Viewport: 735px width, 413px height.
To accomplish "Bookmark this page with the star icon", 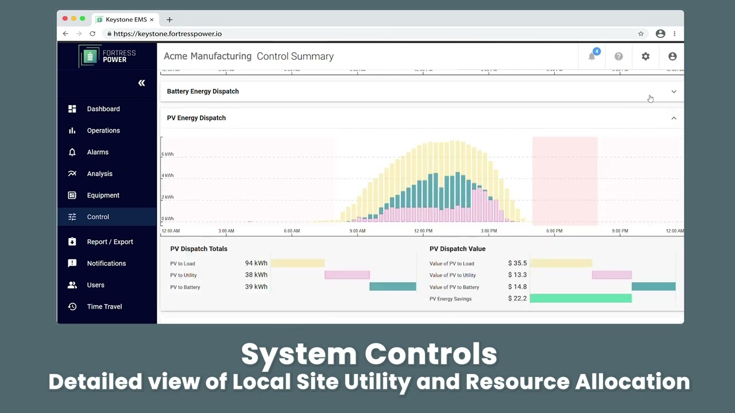I will coord(641,34).
